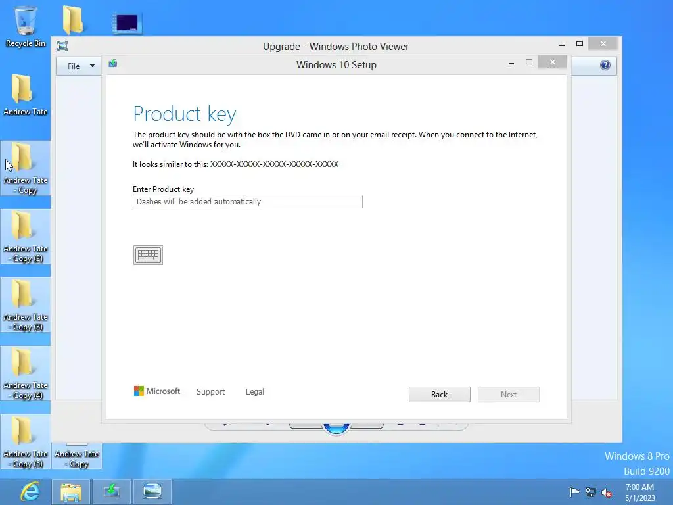
Task: Close the Windows 10 Setup window
Action: [552, 62]
